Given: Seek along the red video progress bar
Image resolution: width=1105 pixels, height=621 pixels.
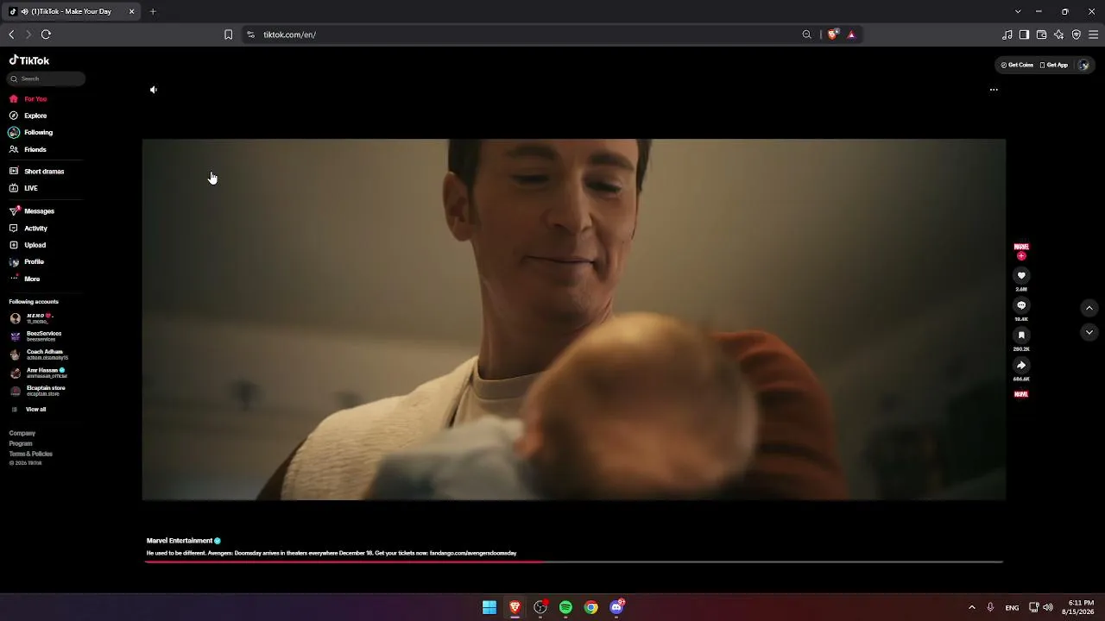Looking at the screenshot, I should pyautogui.click(x=574, y=561).
